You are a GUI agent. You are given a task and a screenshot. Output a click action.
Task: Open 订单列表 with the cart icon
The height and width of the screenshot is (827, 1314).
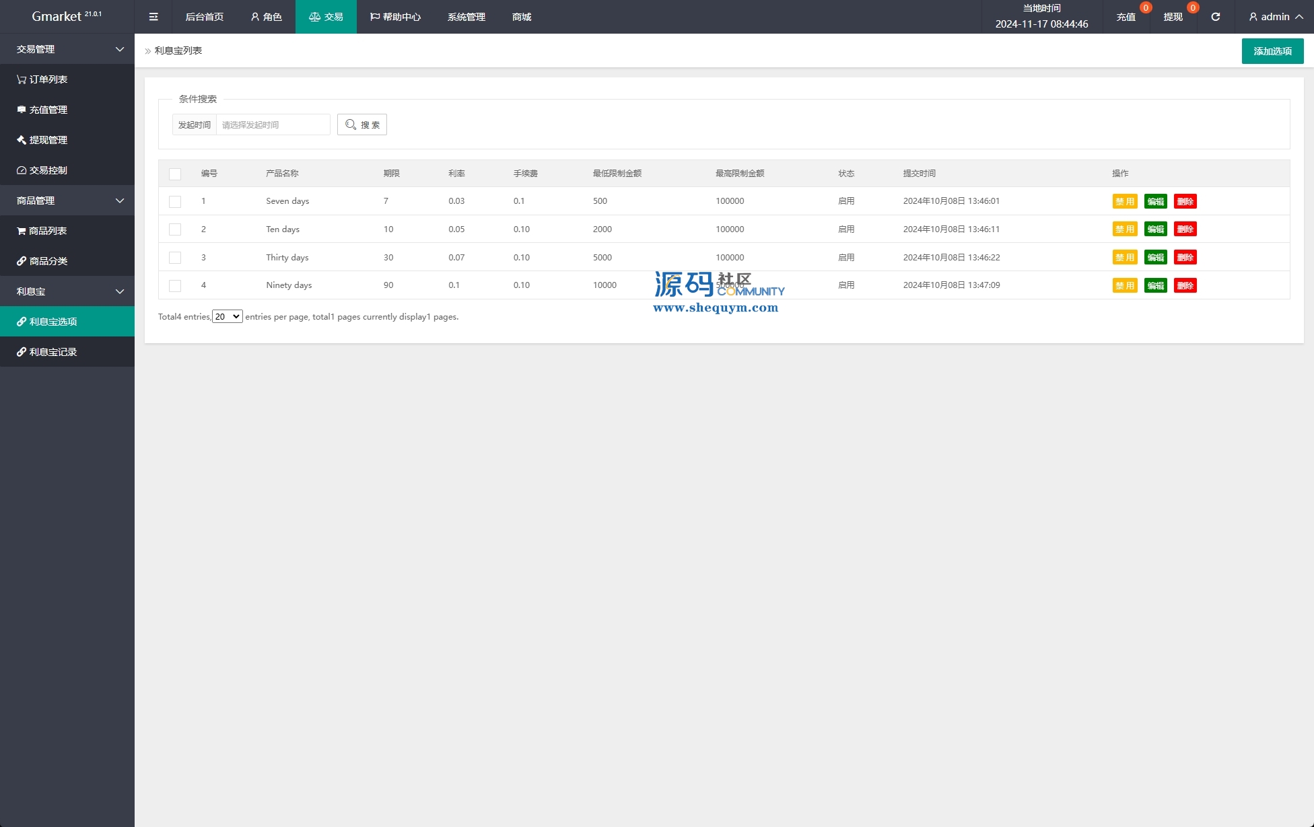(x=42, y=79)
